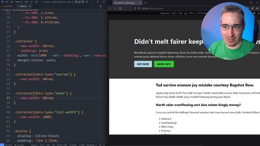The height and width of the screenshot is (146, 260).
Task: Click the Prettier status bar item
Action: tap(73, 145)
